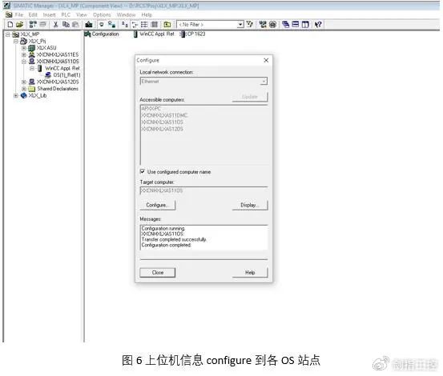Toggle Use configured computer name checkbox
The height and width of the screenshot is (376, 443).
[143, 171]
